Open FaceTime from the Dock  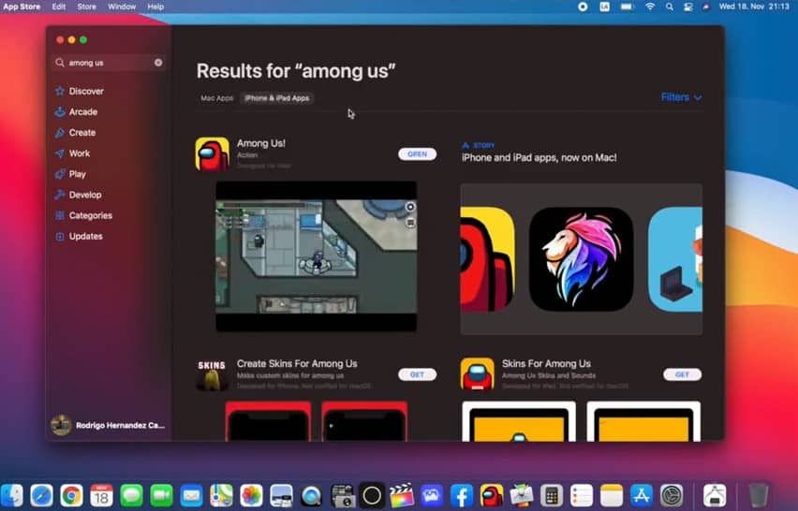coord(161,495)
